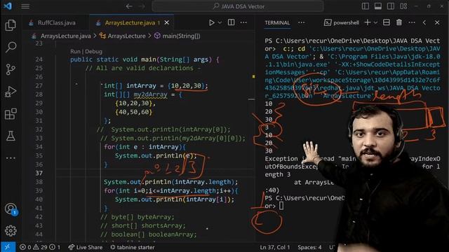
Task: Open terminal panel More Actions ellipsis
Action: (412, 22)
